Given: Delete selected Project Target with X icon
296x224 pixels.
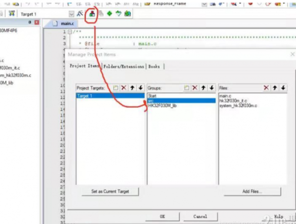Looking at the screenshot, I should [124, 87].
